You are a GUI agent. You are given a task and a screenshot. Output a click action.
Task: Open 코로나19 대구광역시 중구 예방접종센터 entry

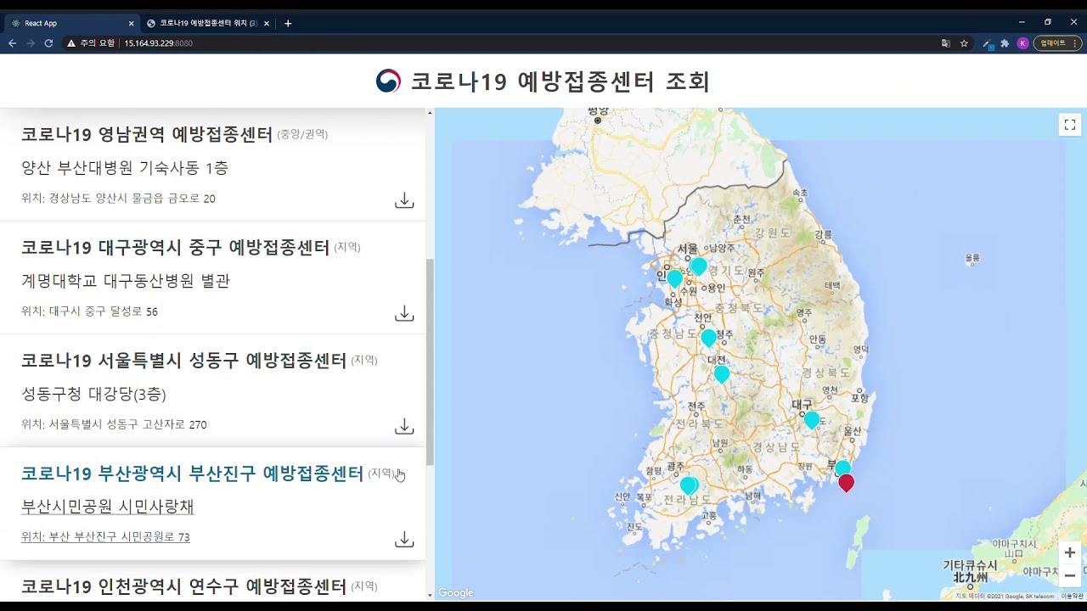[x=175, y=247]
